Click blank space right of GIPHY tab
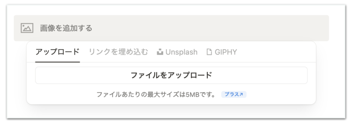This screenshot has height=127, width=353. pyautogui.click(x=275, y=52)
